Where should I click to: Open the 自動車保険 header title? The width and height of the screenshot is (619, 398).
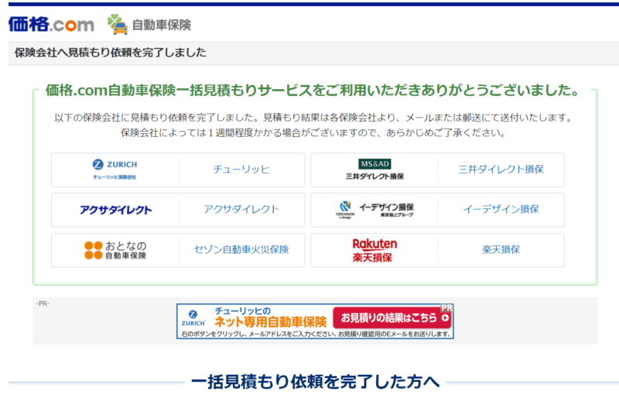click(x=161, y=25)
